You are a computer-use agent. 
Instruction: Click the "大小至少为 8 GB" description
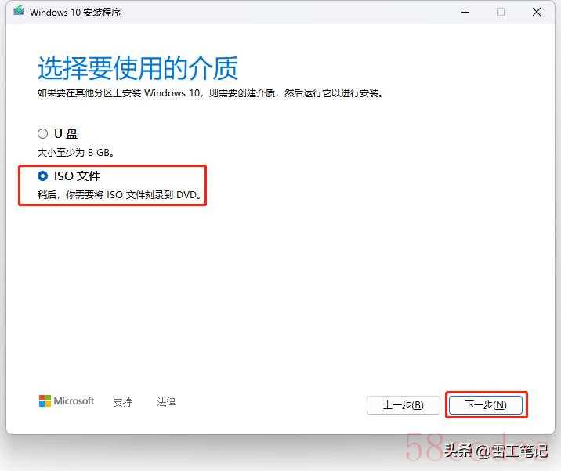pos(76,153)
